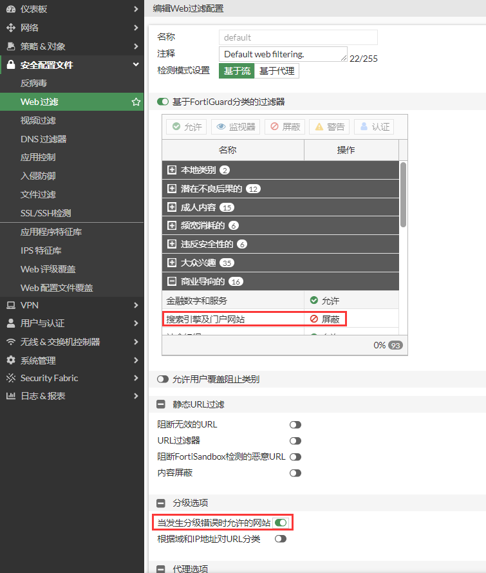Click the 无线＆交换机控制器 wifi icon

10,342
